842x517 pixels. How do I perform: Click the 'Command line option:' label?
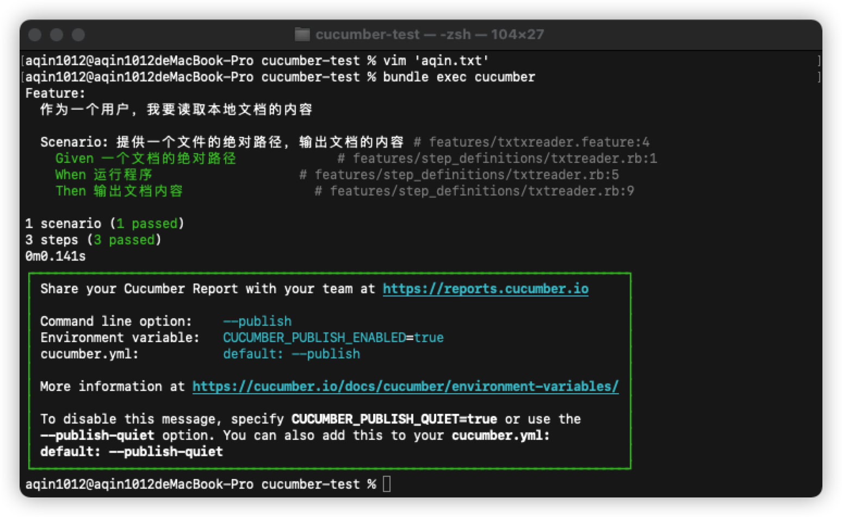point(116,321)
